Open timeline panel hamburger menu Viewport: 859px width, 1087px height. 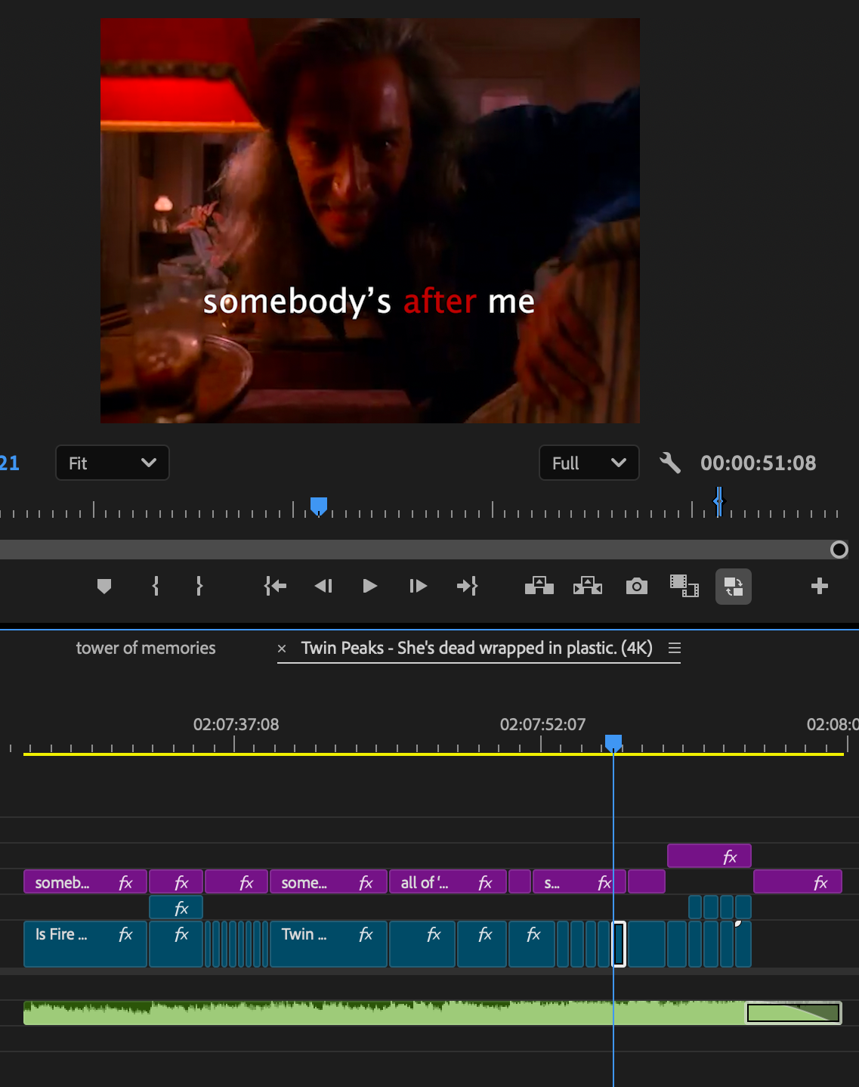click(x=675, y=648)
